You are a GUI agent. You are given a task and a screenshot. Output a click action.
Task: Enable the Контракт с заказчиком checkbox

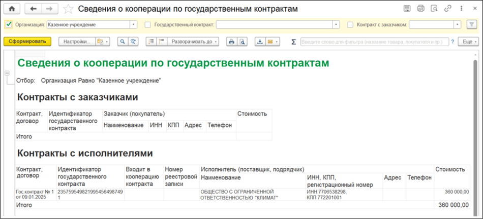[x=350, y=24]
